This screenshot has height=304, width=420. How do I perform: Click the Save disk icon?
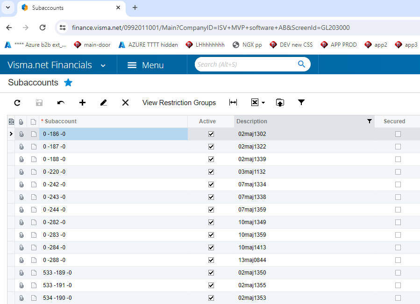(x=39, y=103)
